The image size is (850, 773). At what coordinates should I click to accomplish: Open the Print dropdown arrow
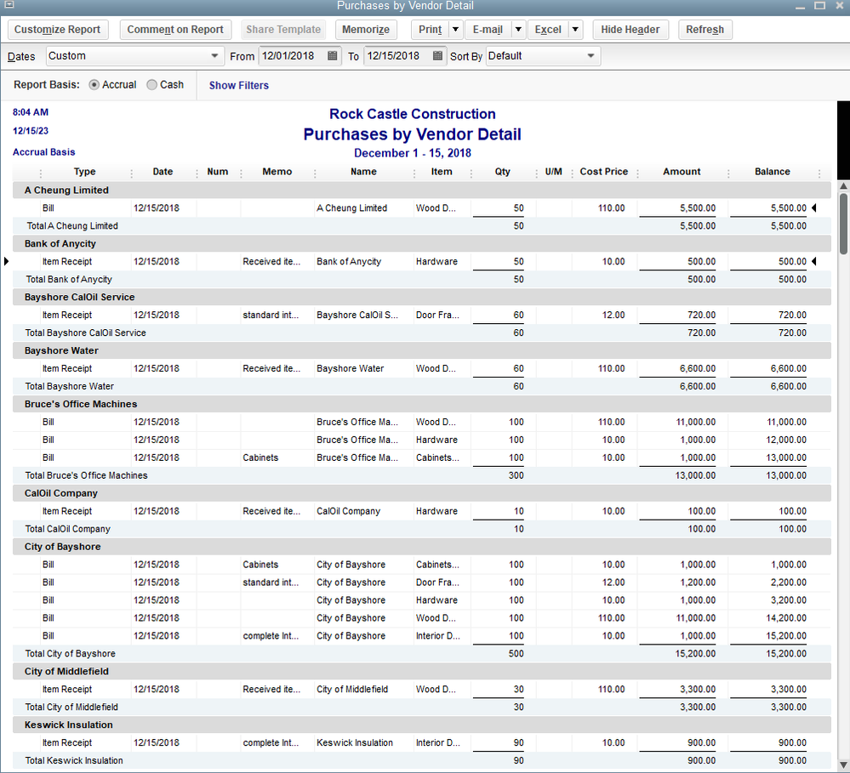(456, 30)
